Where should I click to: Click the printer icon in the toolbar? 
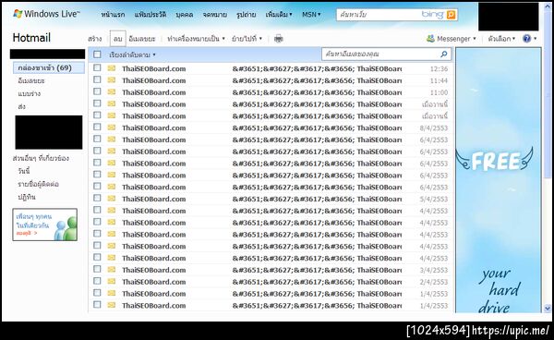(x=279, y=39)
